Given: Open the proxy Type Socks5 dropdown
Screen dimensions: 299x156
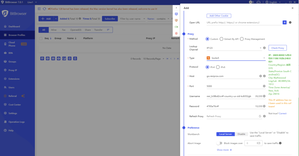Looking at the screenshot, I should (x=236, y=58).
